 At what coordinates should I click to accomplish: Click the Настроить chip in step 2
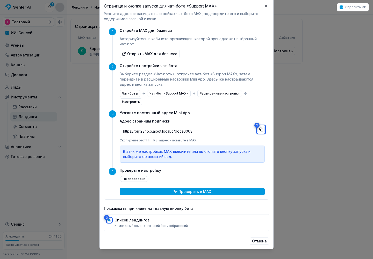click(x=131, y=102)
